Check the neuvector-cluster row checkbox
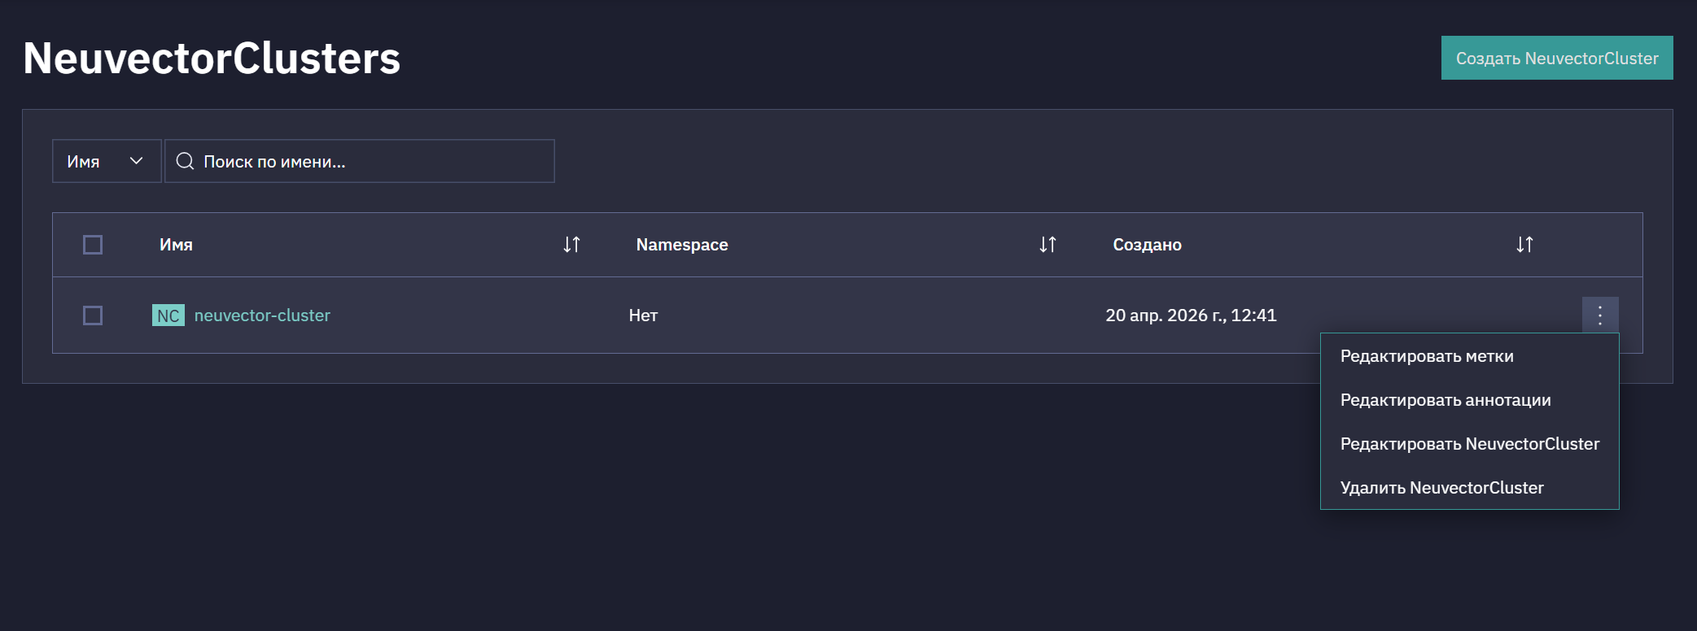This screenshot has height=631, width=1697. pos(93,315)
